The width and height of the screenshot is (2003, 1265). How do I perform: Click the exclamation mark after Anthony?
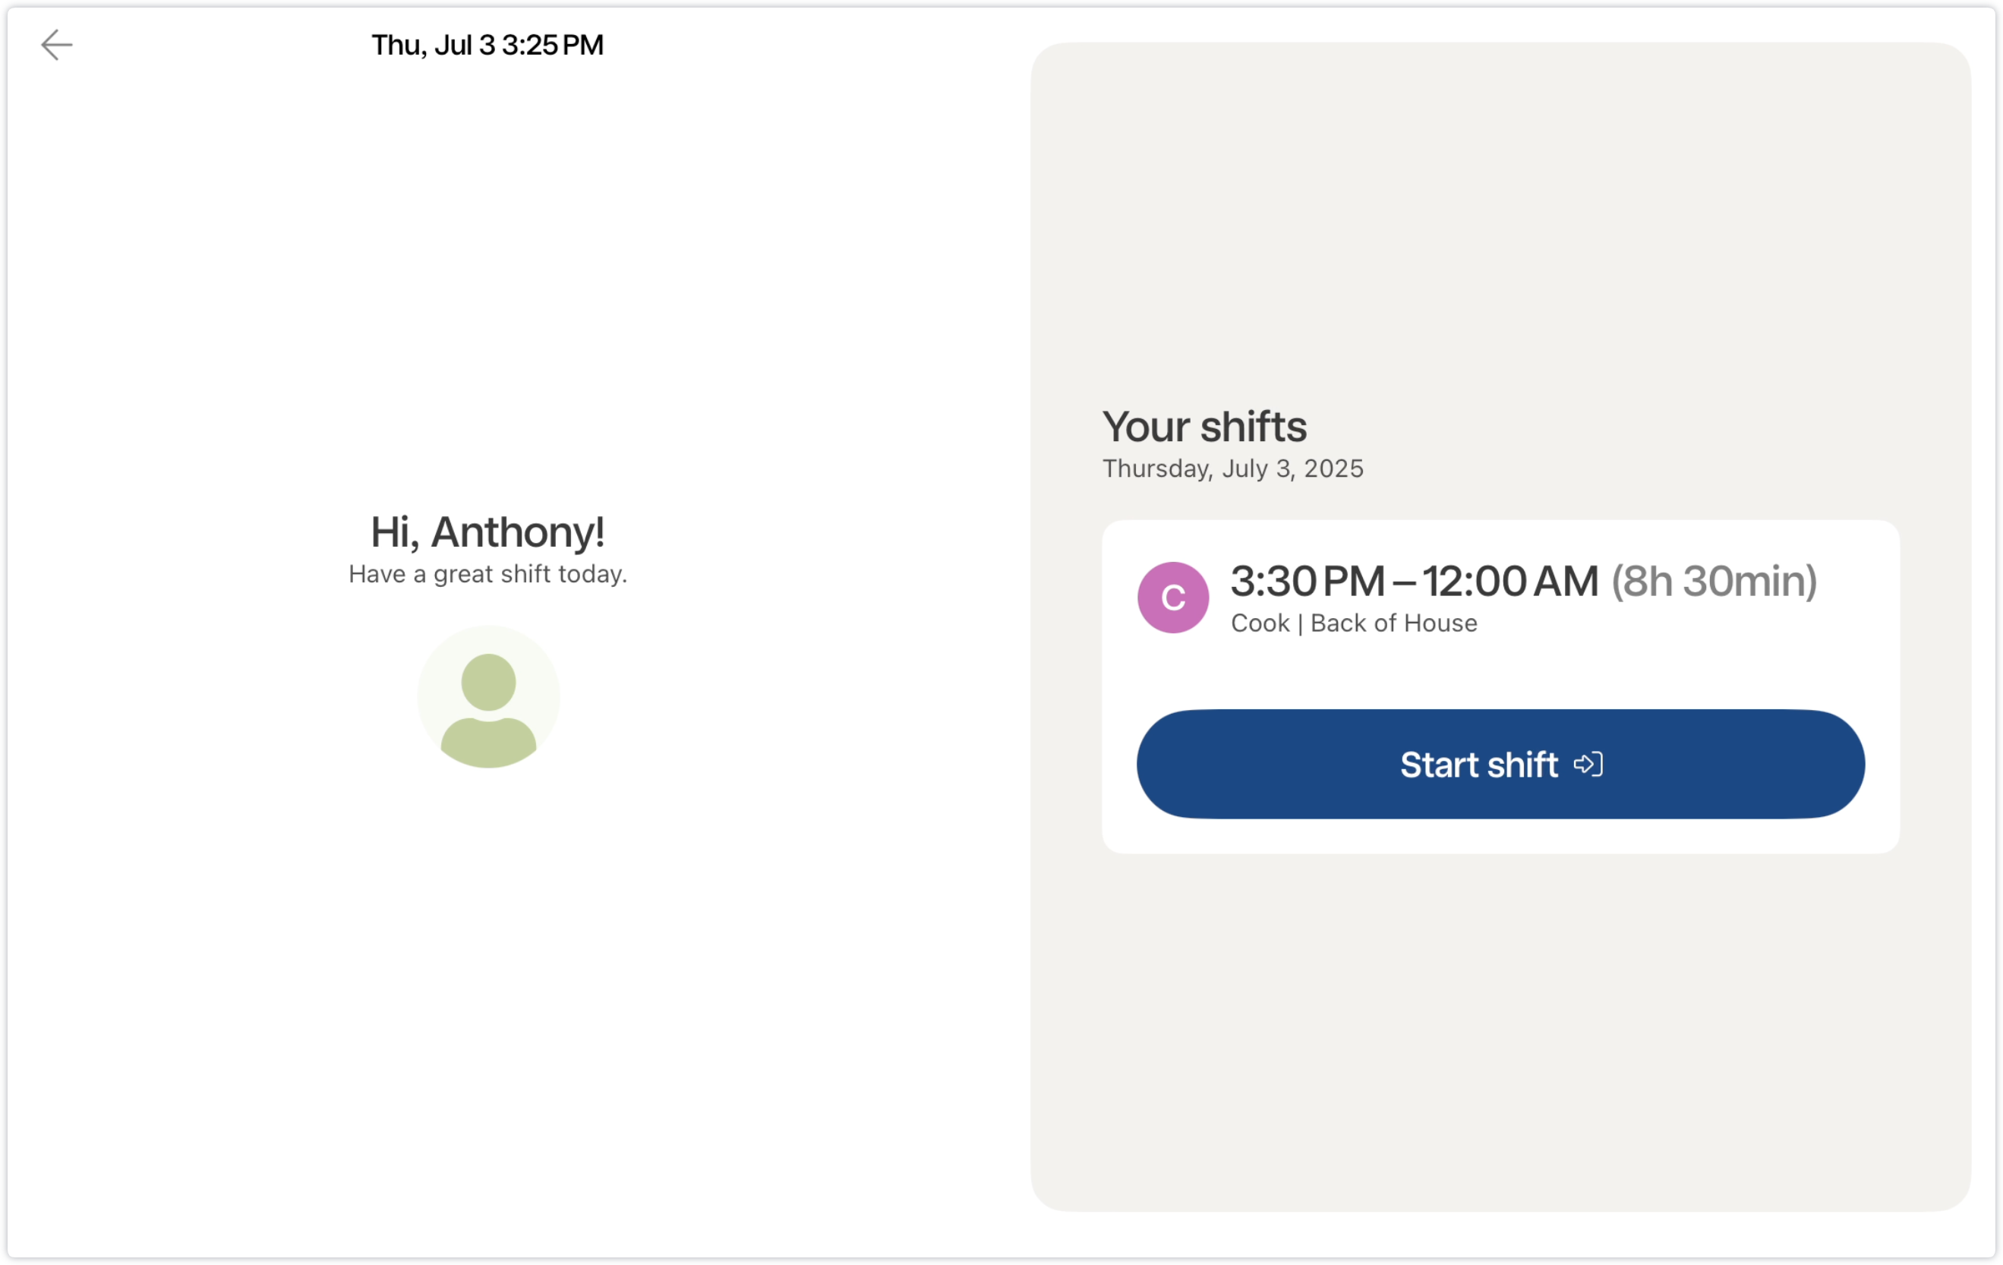pos(600,532)
